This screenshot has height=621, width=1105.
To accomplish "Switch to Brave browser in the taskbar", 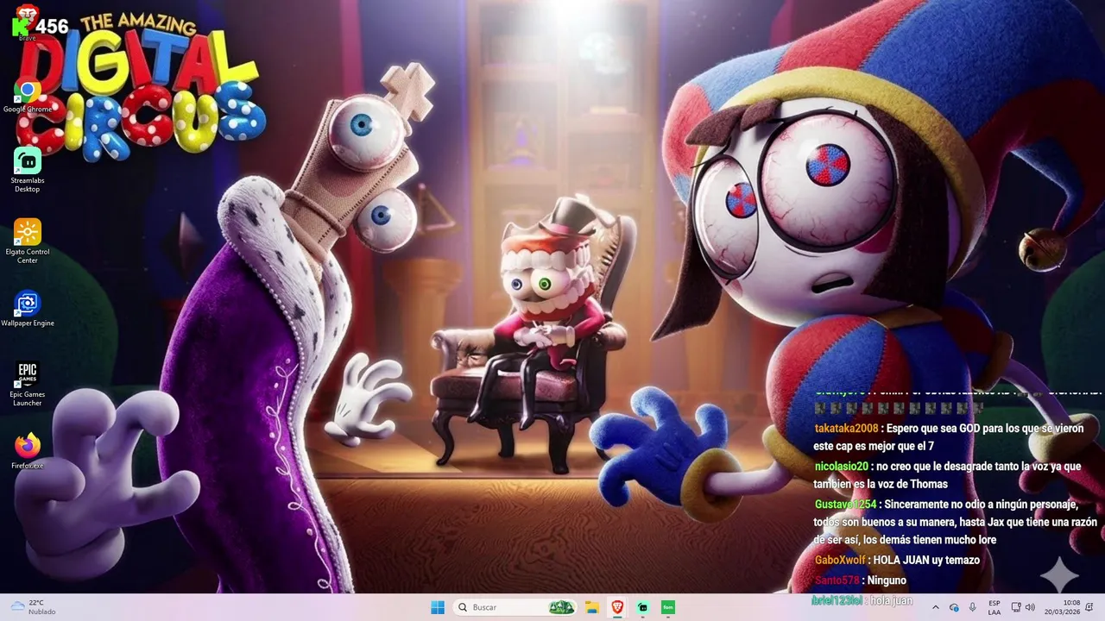I will click(x=617, y=607).
